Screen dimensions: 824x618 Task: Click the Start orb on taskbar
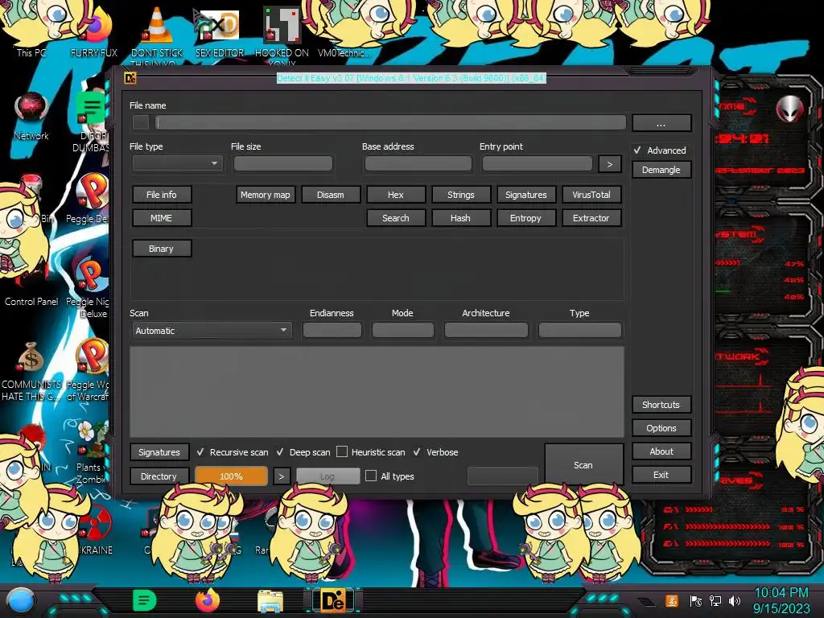point(20,600)
